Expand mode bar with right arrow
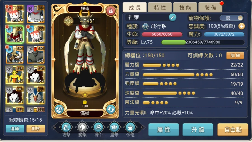 coord(143,127)
